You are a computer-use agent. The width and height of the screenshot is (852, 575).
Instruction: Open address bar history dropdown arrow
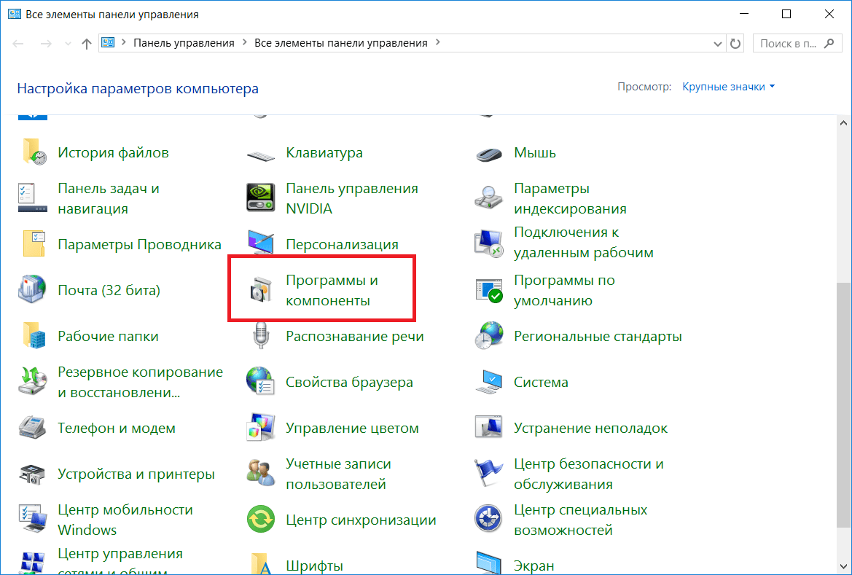point(717,44)
